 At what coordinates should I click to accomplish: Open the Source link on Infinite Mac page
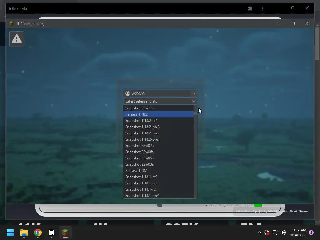(x=303, y=212)
